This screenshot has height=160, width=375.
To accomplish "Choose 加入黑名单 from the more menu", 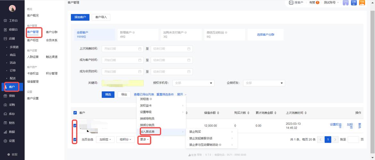I will [150, 132].
